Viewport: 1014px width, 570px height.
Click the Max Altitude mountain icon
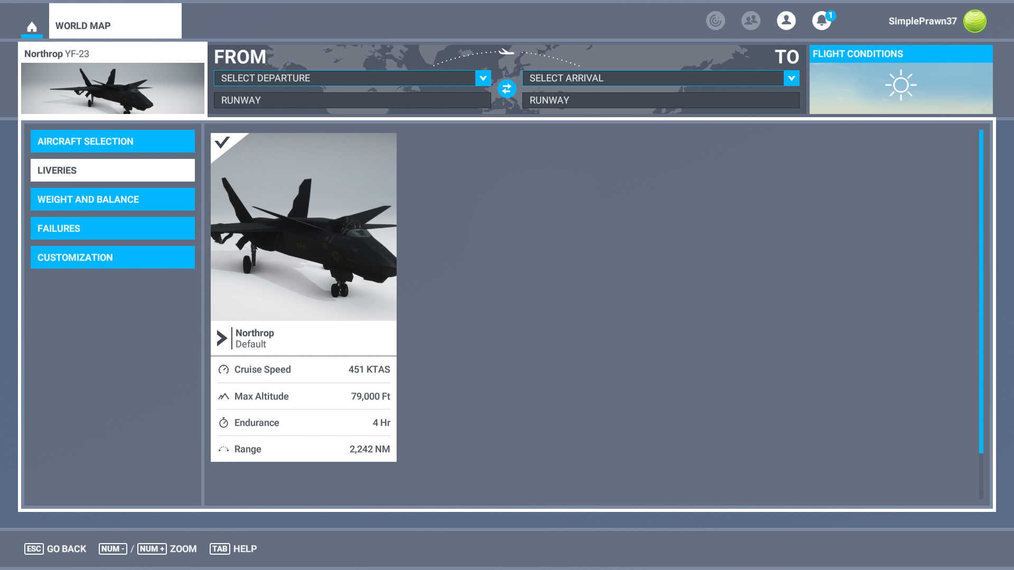tap(223, 396)
